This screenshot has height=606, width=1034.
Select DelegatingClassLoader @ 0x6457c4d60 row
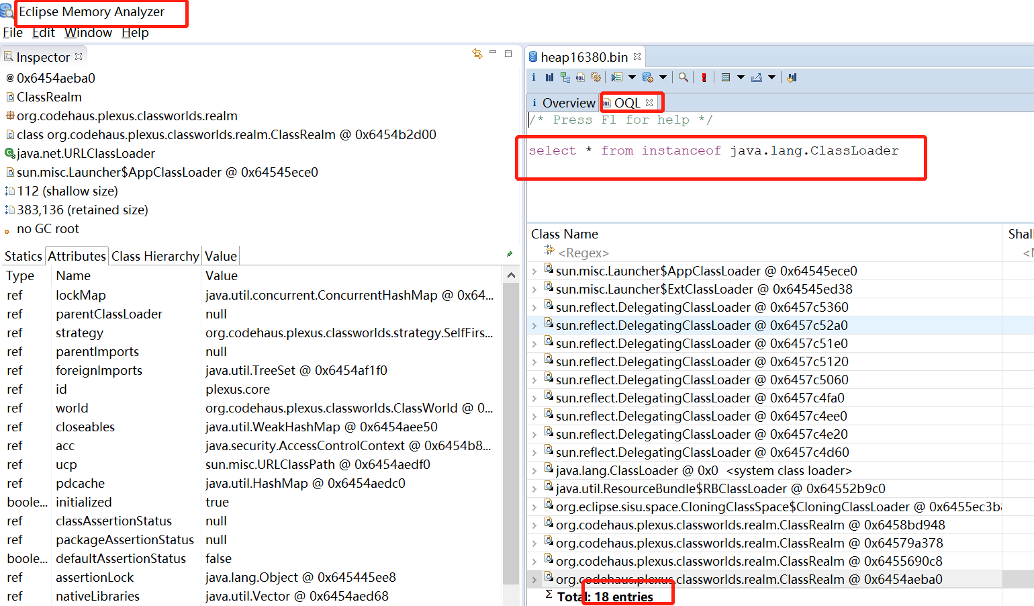[x=765, y=452]
